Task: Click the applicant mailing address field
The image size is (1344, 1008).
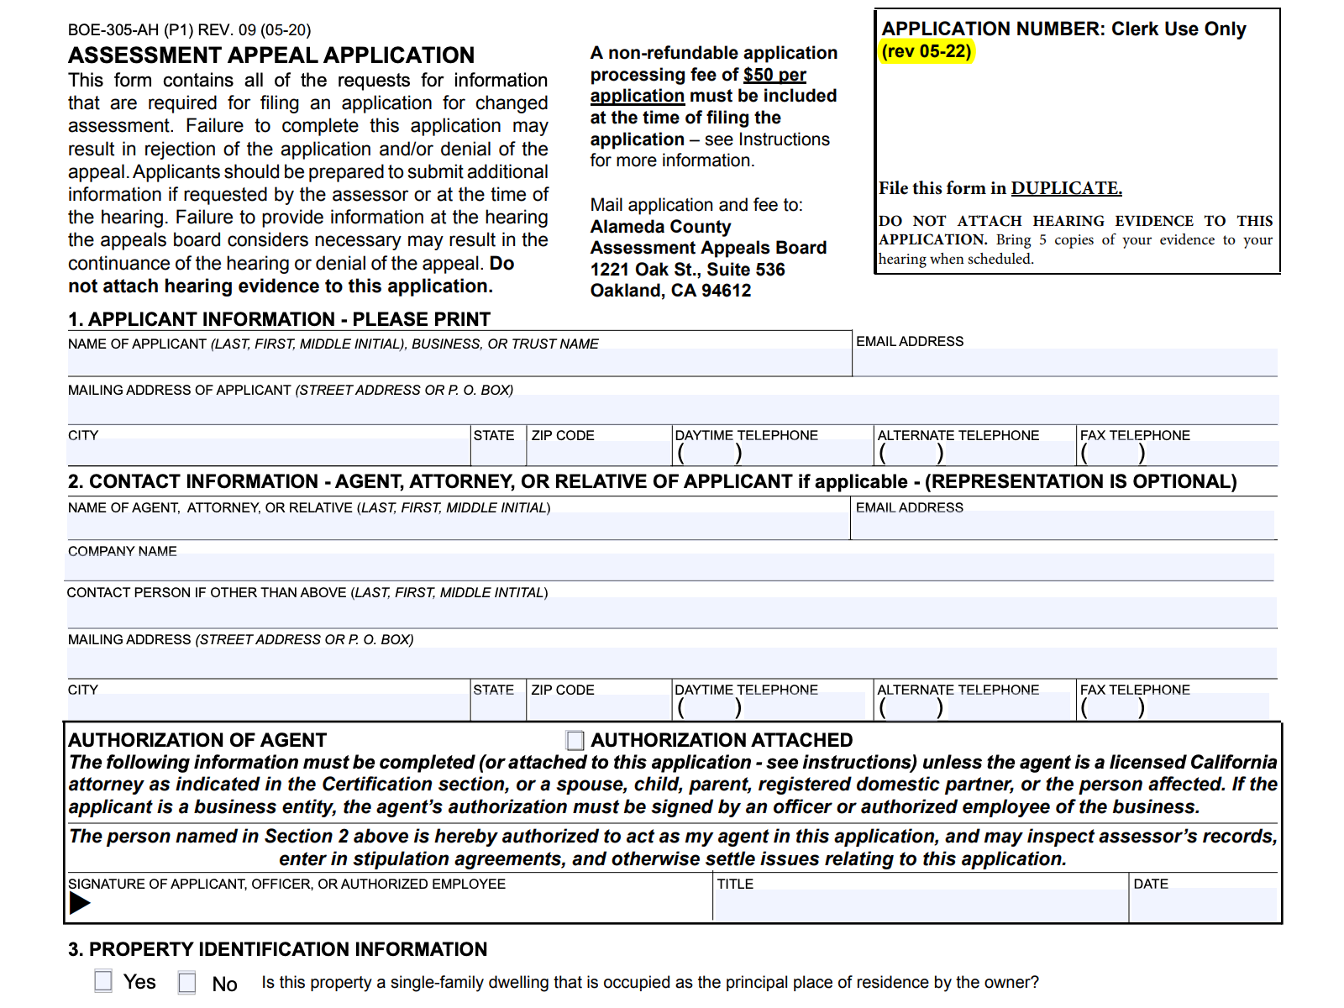Action: pos(673,408)
